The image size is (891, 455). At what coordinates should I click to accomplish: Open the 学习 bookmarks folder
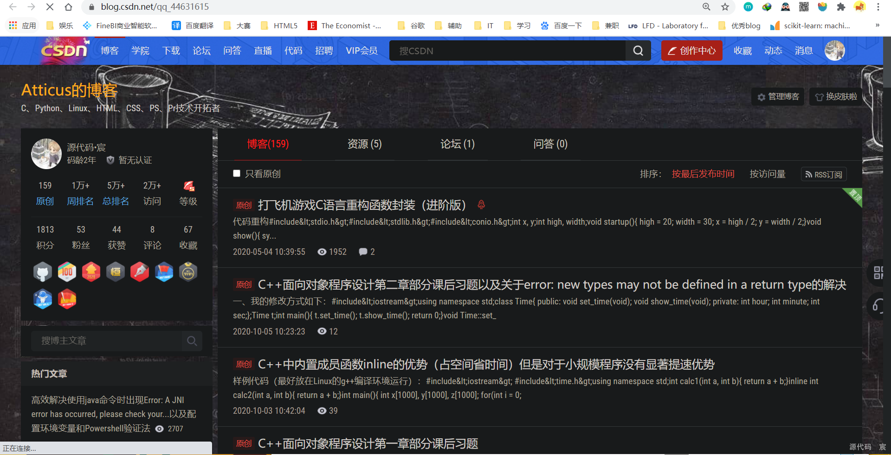tap(517, 25)
